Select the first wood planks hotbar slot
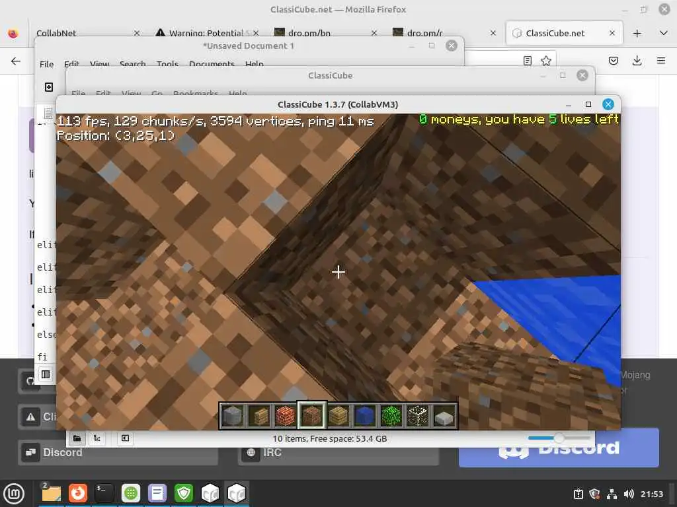Viewport: 677px width, 507px height. pos(259,416)
